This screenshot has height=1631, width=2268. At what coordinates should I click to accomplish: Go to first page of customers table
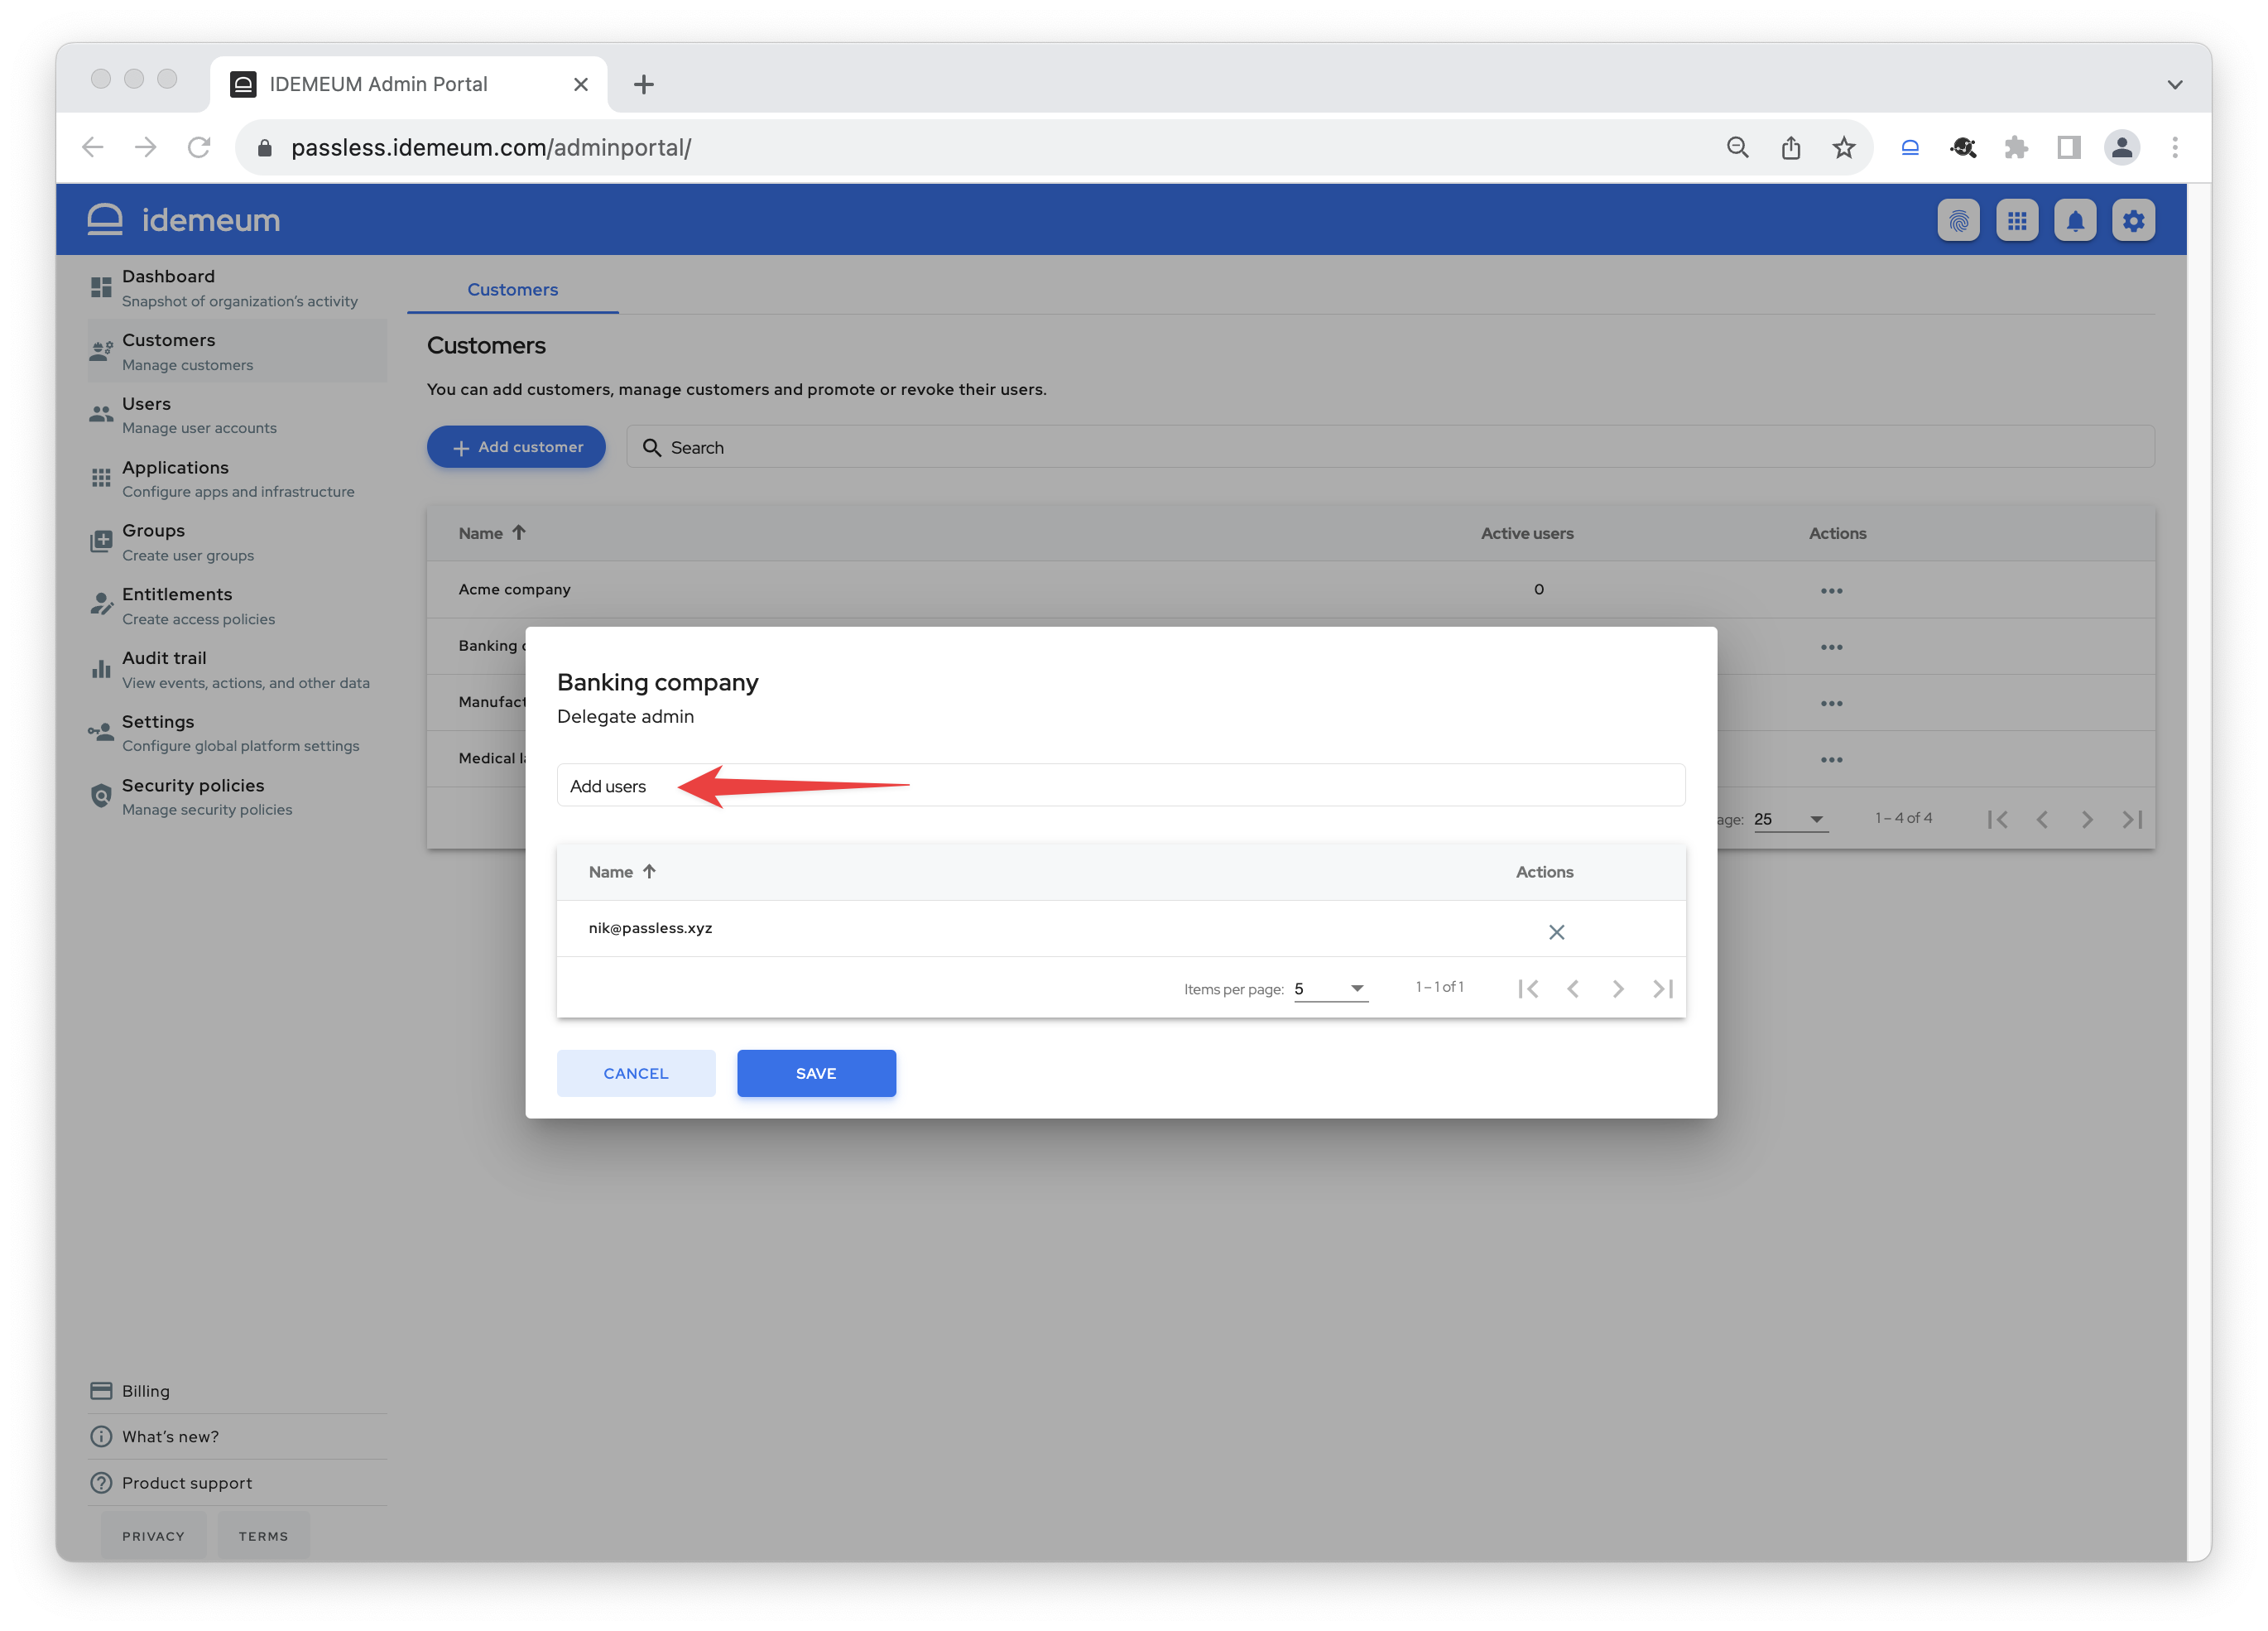coord(1997,819)
